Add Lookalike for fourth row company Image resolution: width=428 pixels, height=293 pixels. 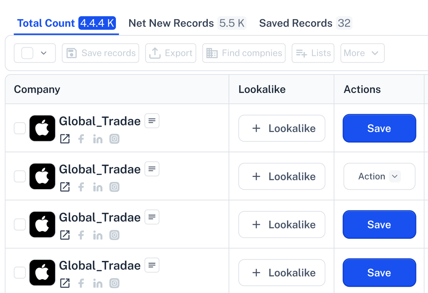click(x=282, y=272)
